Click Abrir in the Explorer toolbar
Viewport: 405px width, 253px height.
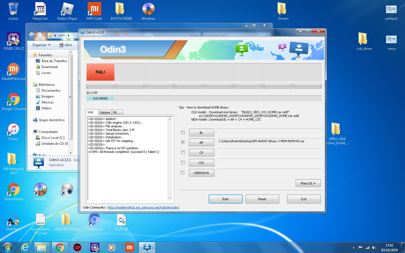[66, 45]
